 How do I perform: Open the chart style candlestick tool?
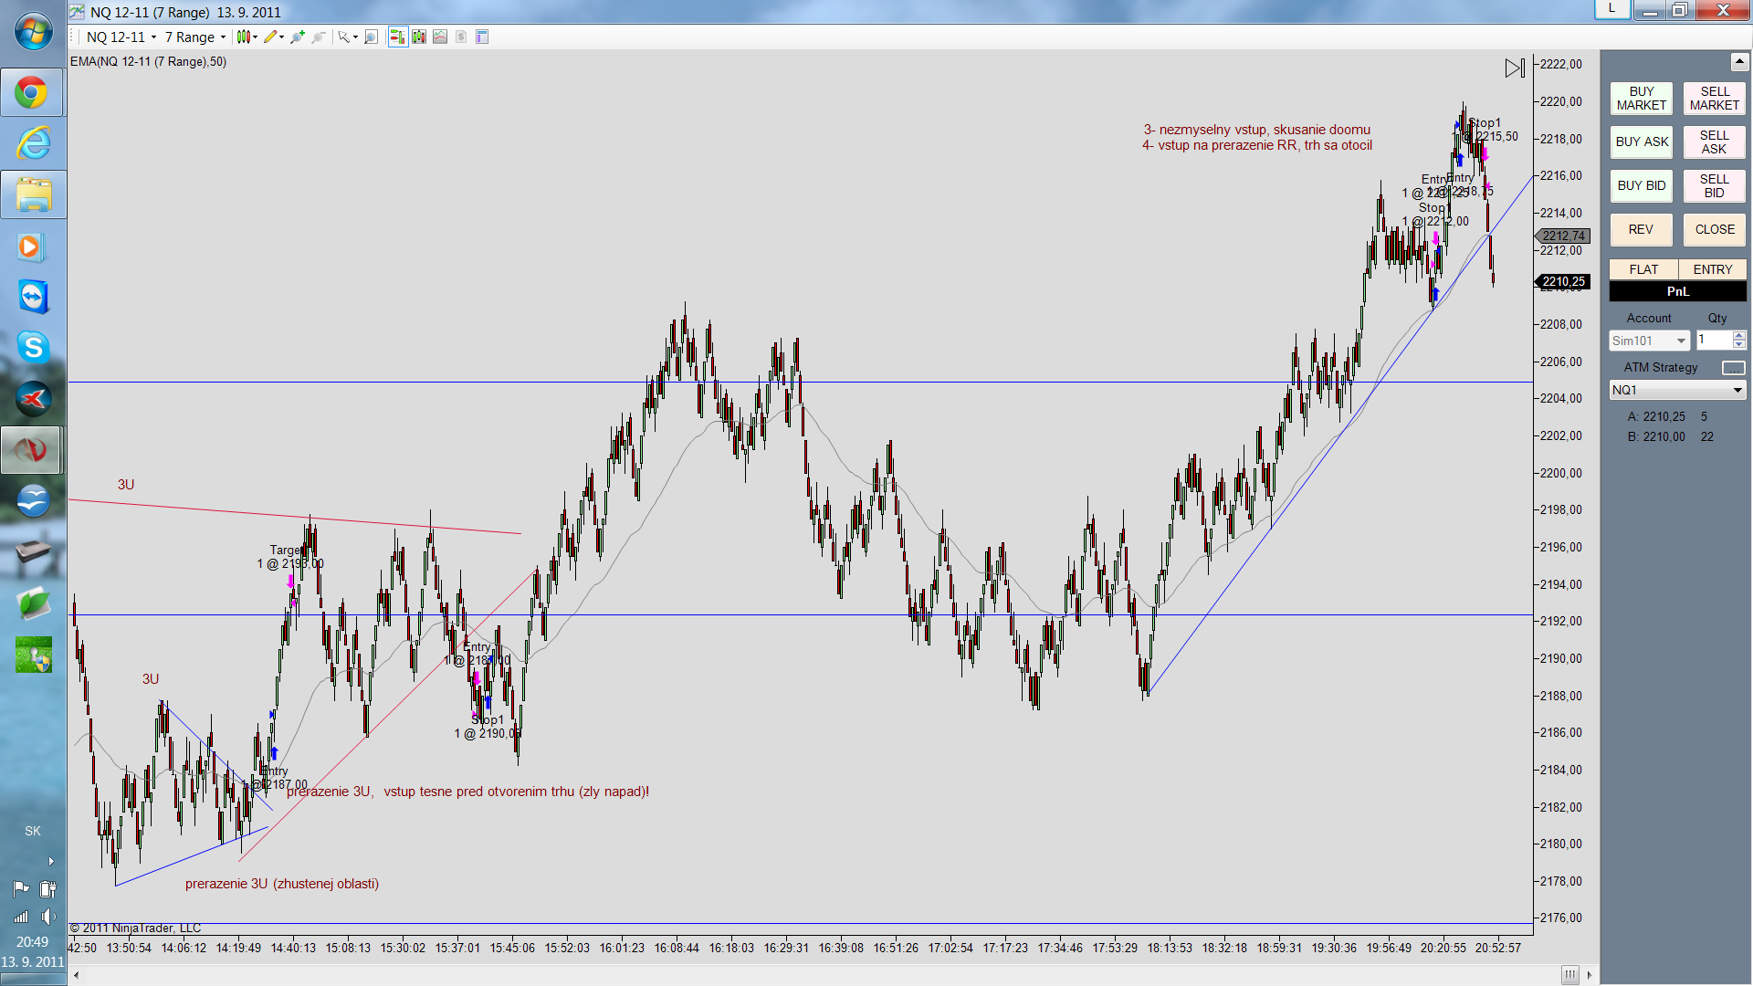point(243,37)
